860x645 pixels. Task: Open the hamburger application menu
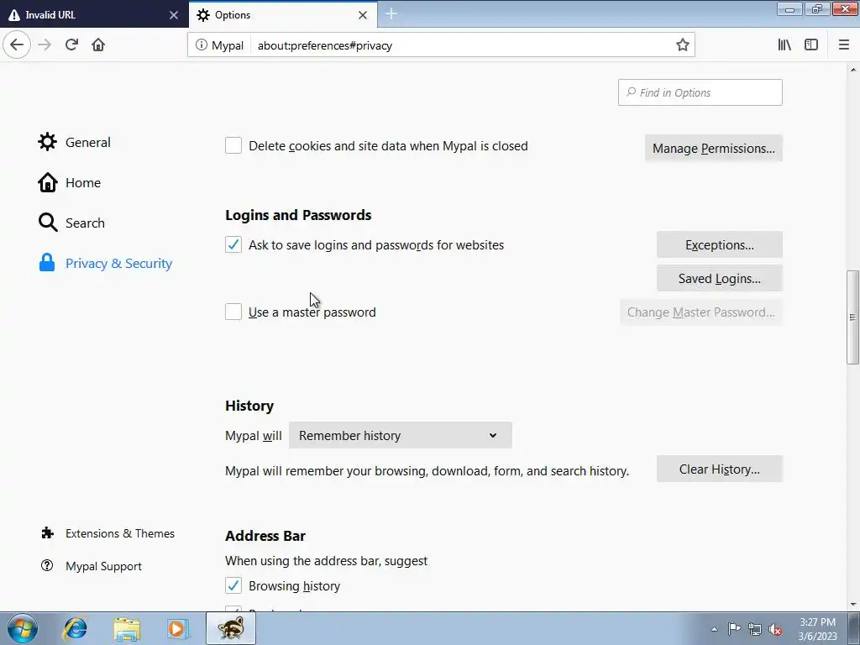844,45
